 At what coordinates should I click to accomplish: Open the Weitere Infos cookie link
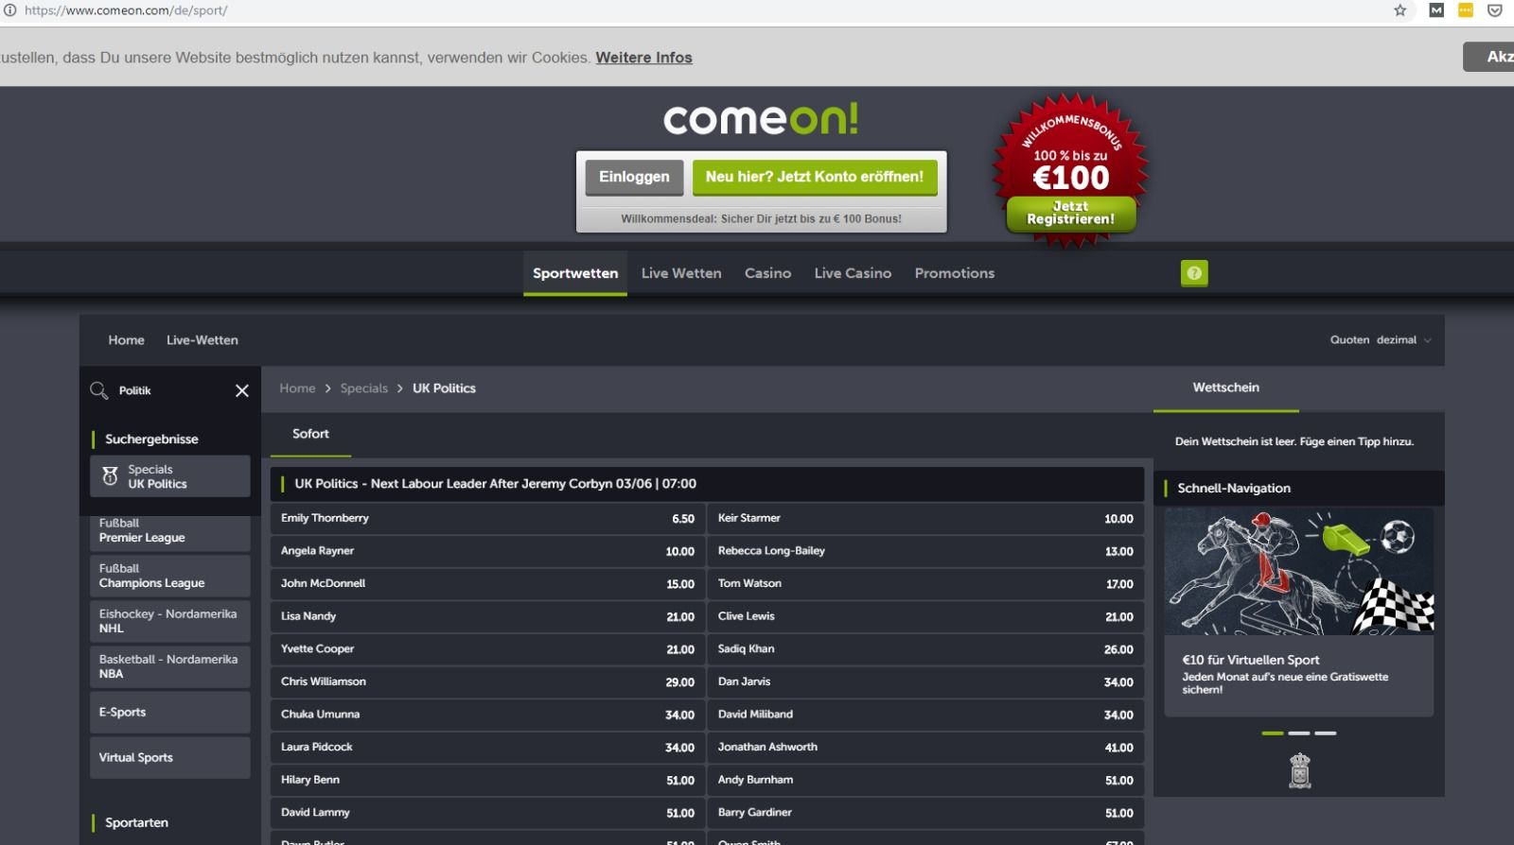[643, 58]
